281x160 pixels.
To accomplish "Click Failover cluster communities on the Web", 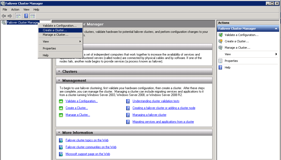I will tap(91, 147).
